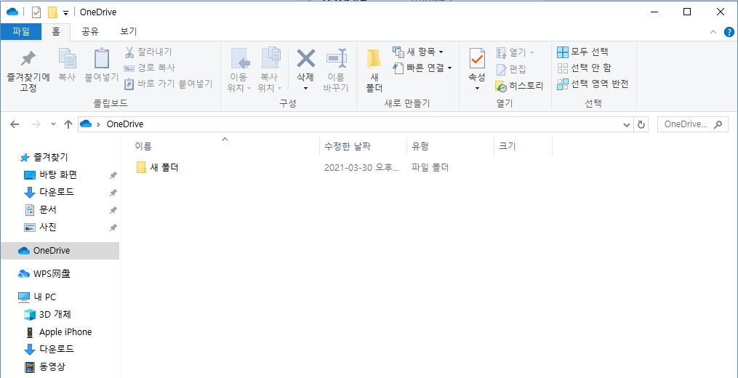Screen dimensions: 738x378
Task: Collapse the ribbon with the chevron
Action: tap(713, 31)
